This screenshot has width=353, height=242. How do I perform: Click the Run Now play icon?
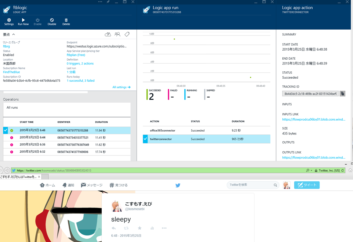23,20
